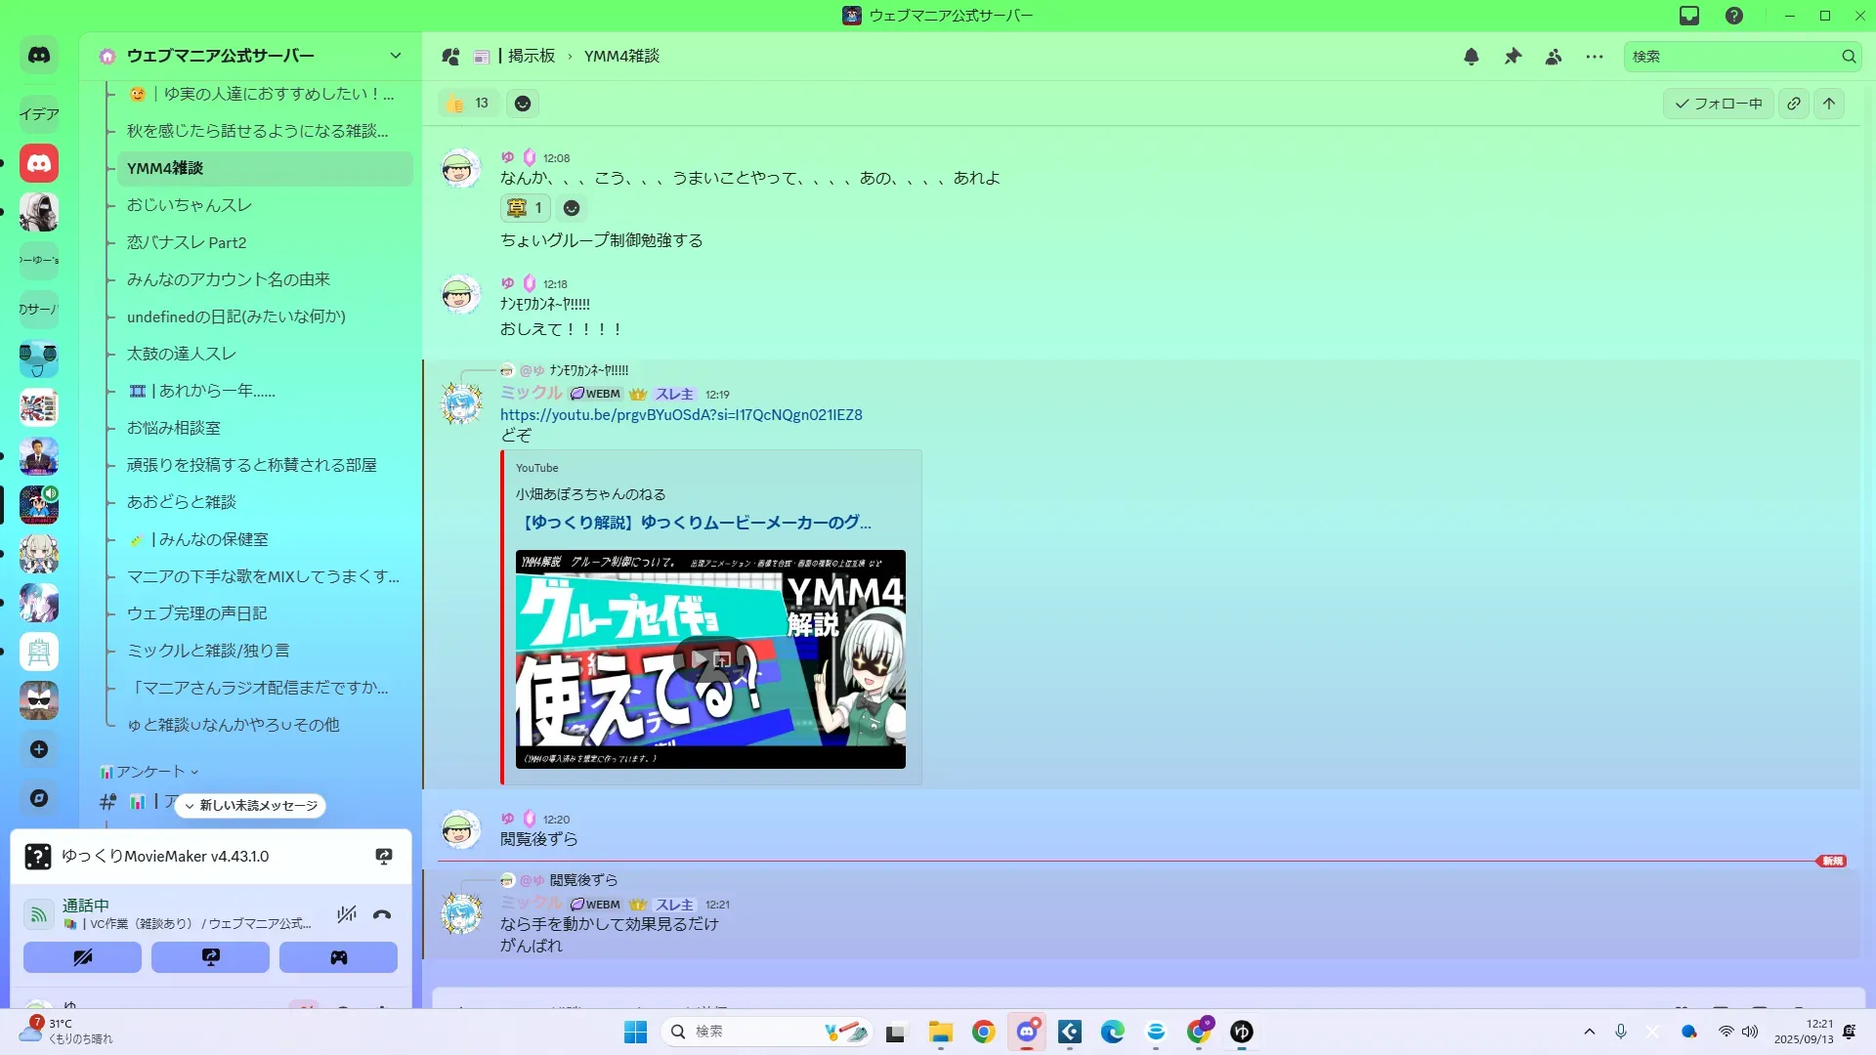Open the おじいちゃんスレ thread
Image resolution: width=1876 pixels, height=1055 pixels.
pyautogui.click(x=190, y=205)
